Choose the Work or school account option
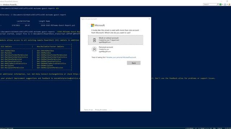Viewport: 231px width, 129px height. click(x=115, y=40)
